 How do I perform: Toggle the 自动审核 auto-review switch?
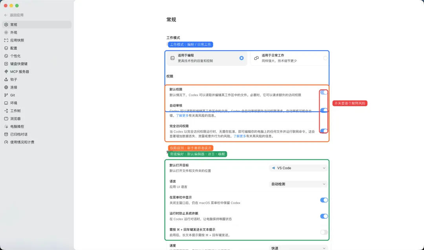coord(324,110)
